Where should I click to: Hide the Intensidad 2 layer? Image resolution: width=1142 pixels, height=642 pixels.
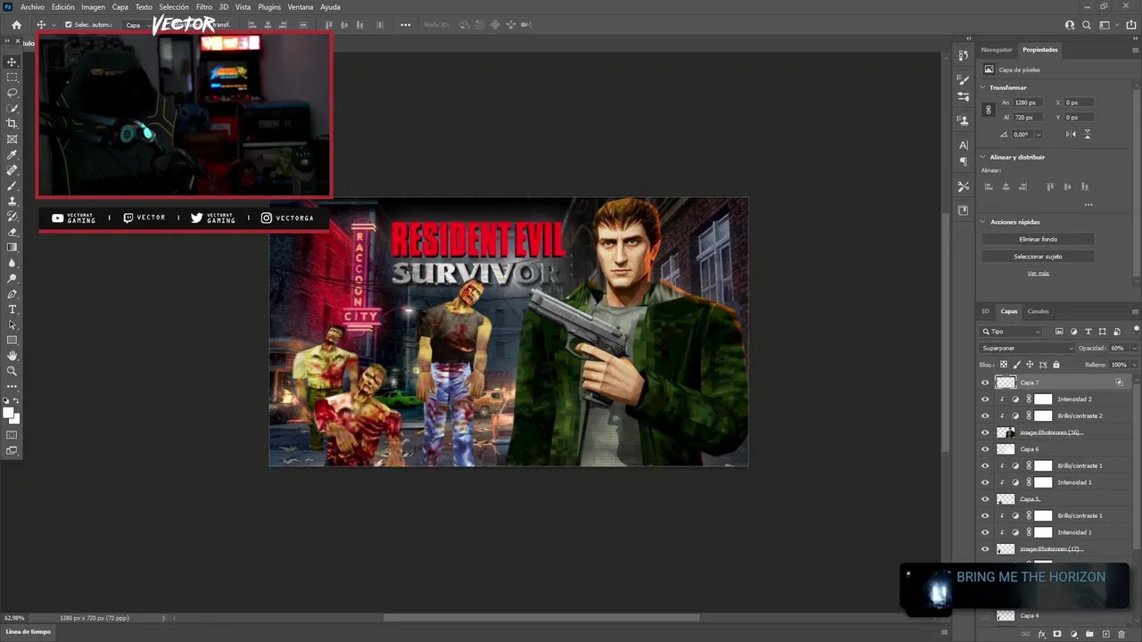985,399
